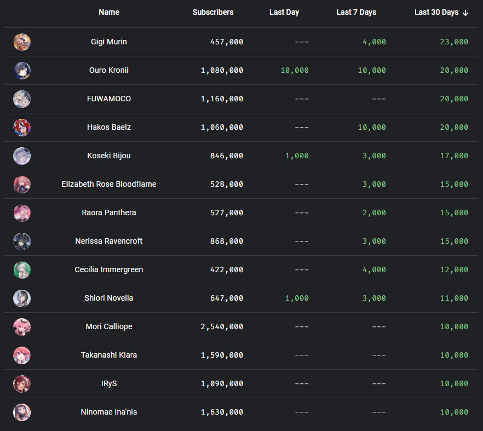This screenshot has width=483, height=431.
Task: Click Gigi Murin's avatar icon
Action: click(22, 42)
